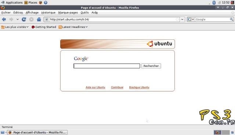Open the Outils menu
Viewport: 235px width, 135px height.
(x=84, y=13)
